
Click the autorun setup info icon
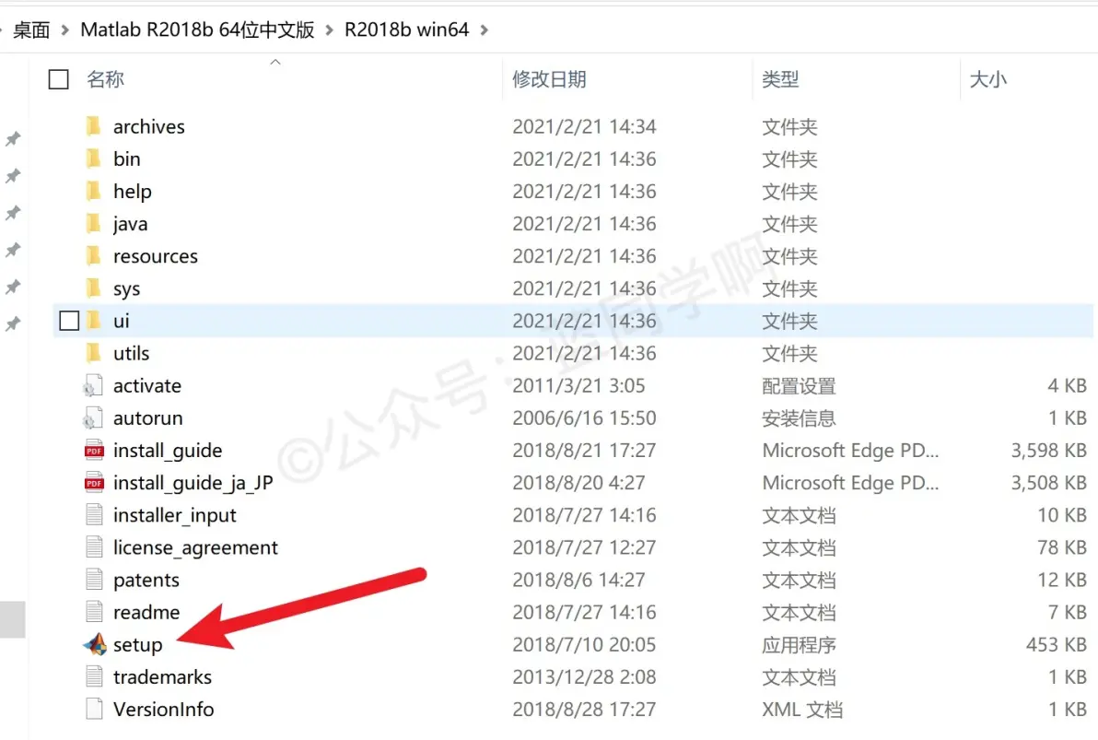(x=93, y=417)
